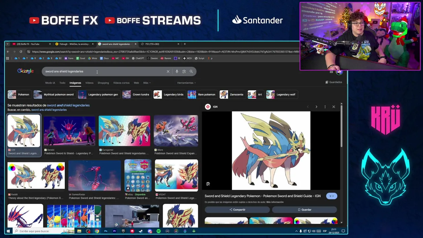Viewport: 423px width, 238px height.
Task: Open the Script bookmark
Action: click(x=199, y=58)
